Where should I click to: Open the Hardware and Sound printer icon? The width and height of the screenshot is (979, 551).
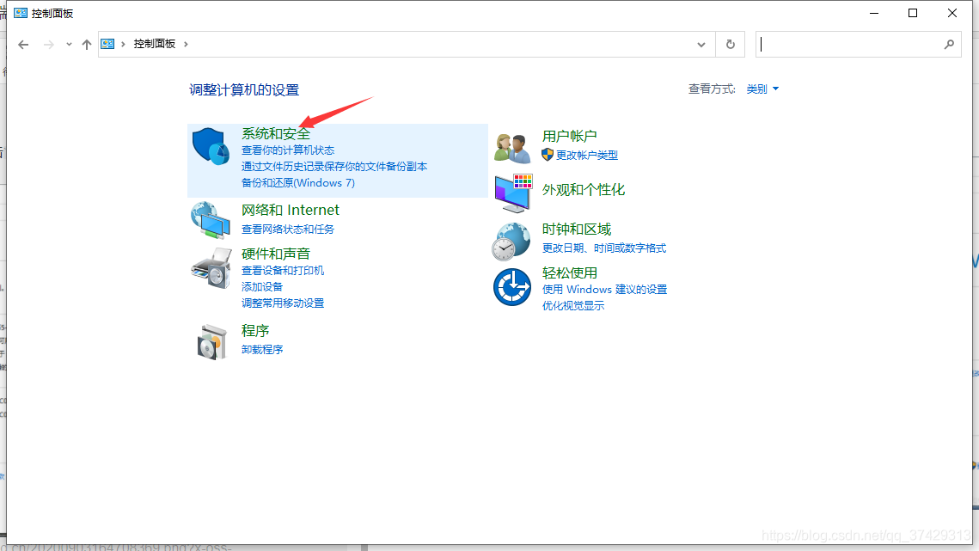[211, 268]
